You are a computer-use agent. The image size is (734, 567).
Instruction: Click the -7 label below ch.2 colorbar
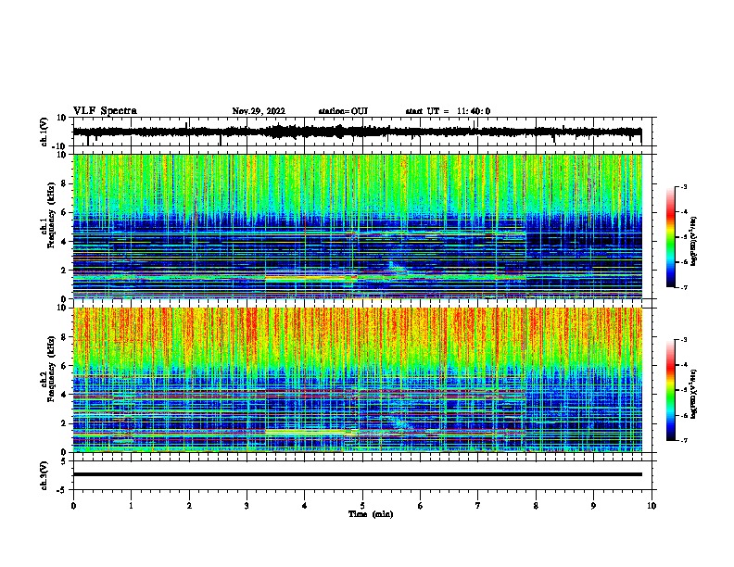(x=684, y=441)
